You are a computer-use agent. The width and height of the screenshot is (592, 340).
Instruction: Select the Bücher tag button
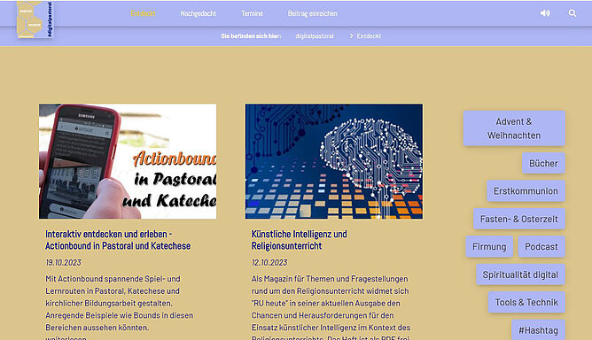pos(543,164)
